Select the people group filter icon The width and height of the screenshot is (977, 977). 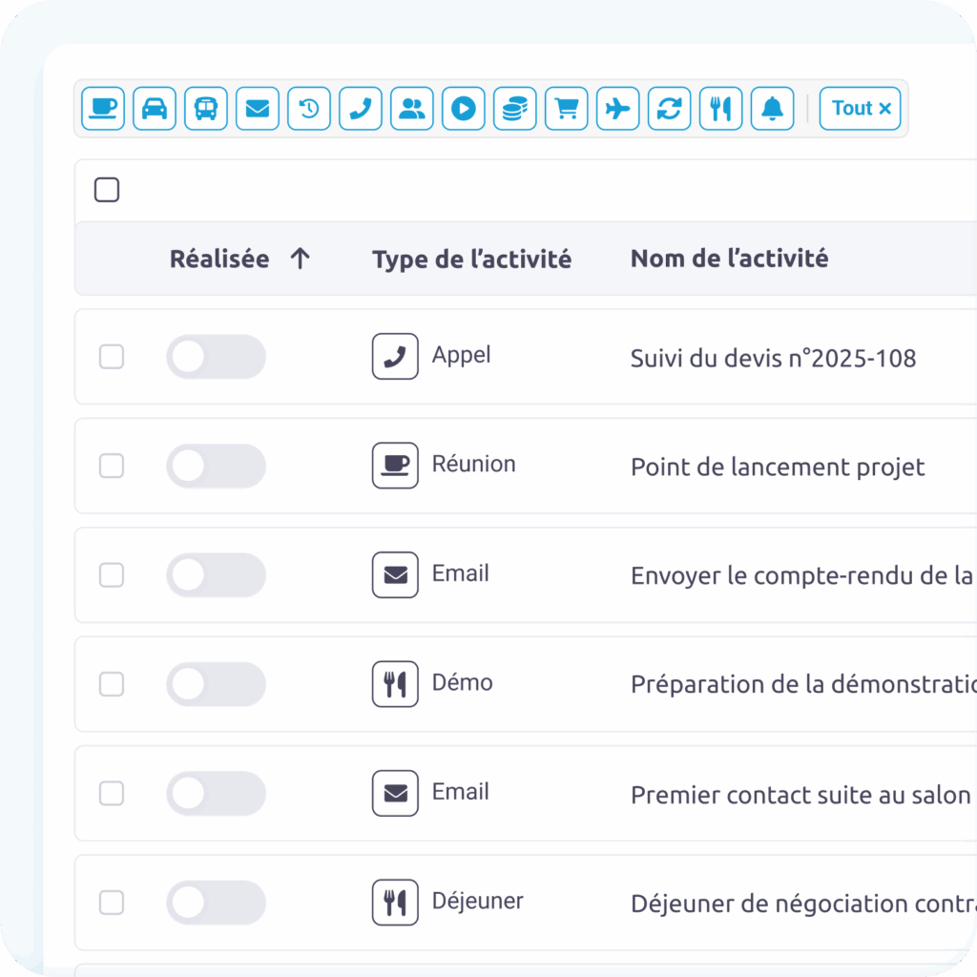[x=412, y=109]
